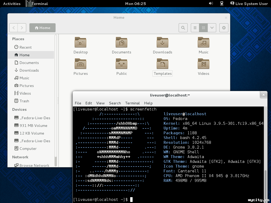Open the gear settings menu in Files
The image size is (271, 203).
(x=224, y=28)
